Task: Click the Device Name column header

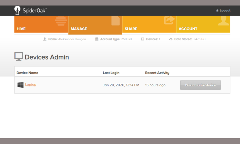Action: (x=27, y=73)
